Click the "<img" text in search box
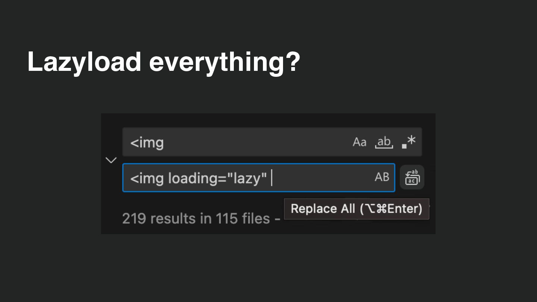 [147, 142]
